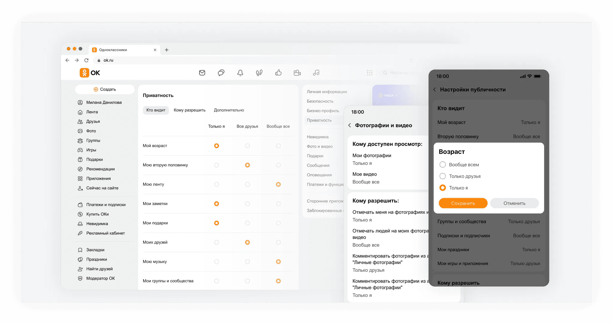Open the apps grid icon in header
The image size is (613, 323).
point(370,73)
